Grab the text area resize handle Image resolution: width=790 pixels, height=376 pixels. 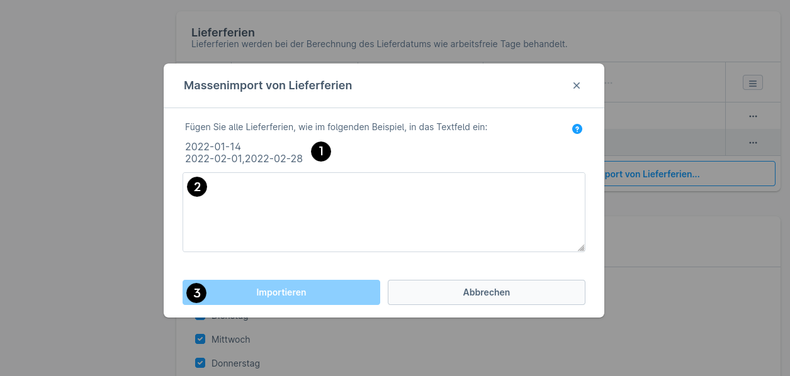(581, 248)
